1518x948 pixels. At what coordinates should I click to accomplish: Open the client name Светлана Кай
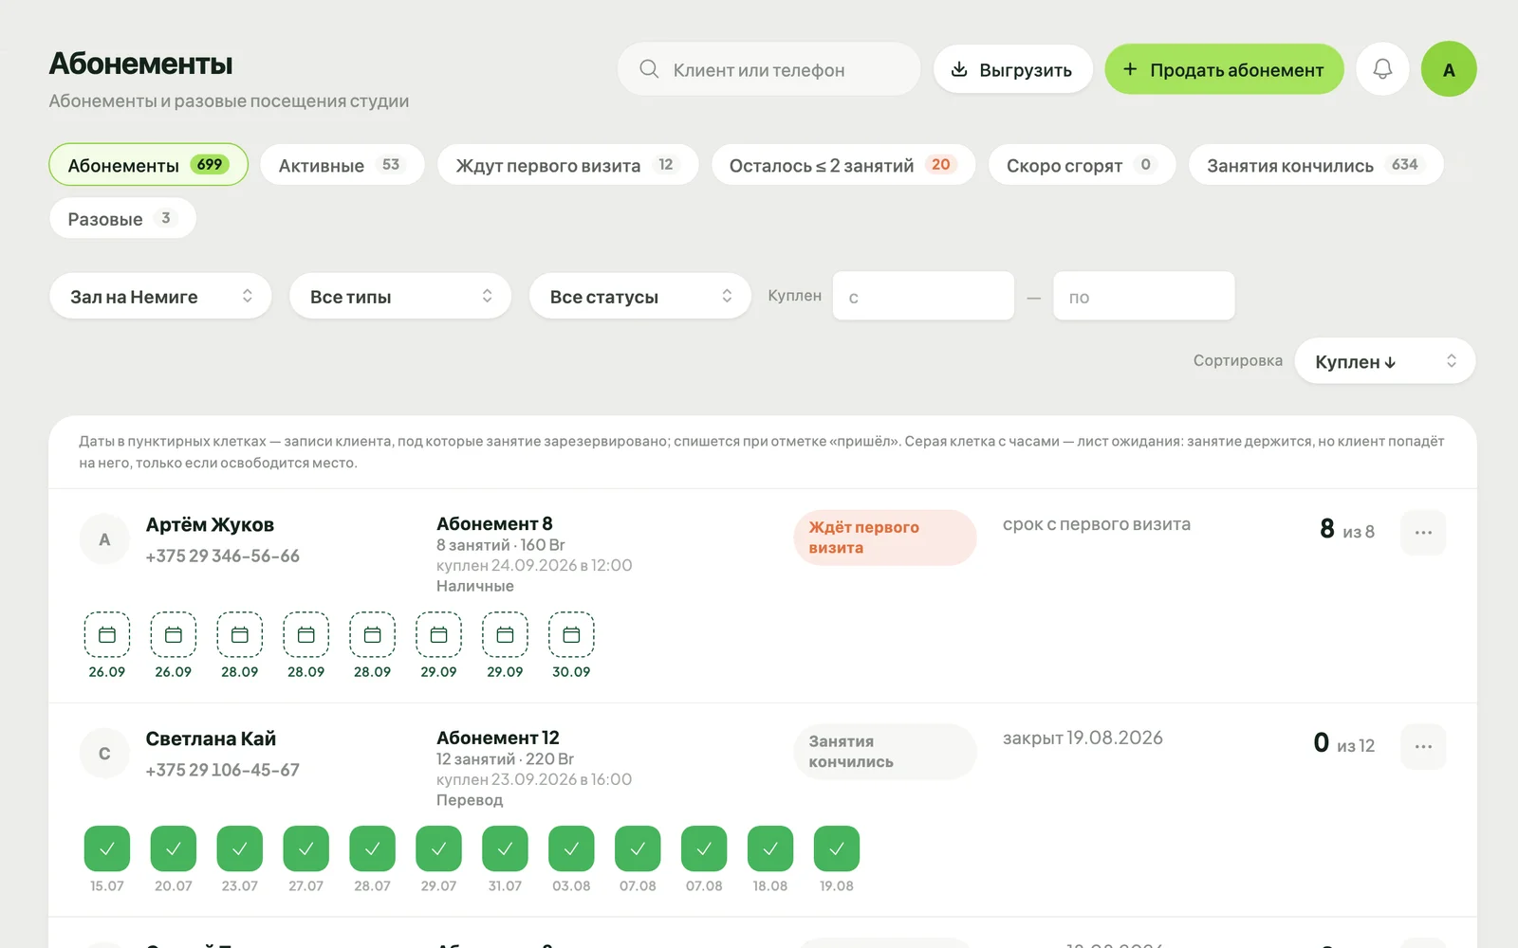point(211,739)
